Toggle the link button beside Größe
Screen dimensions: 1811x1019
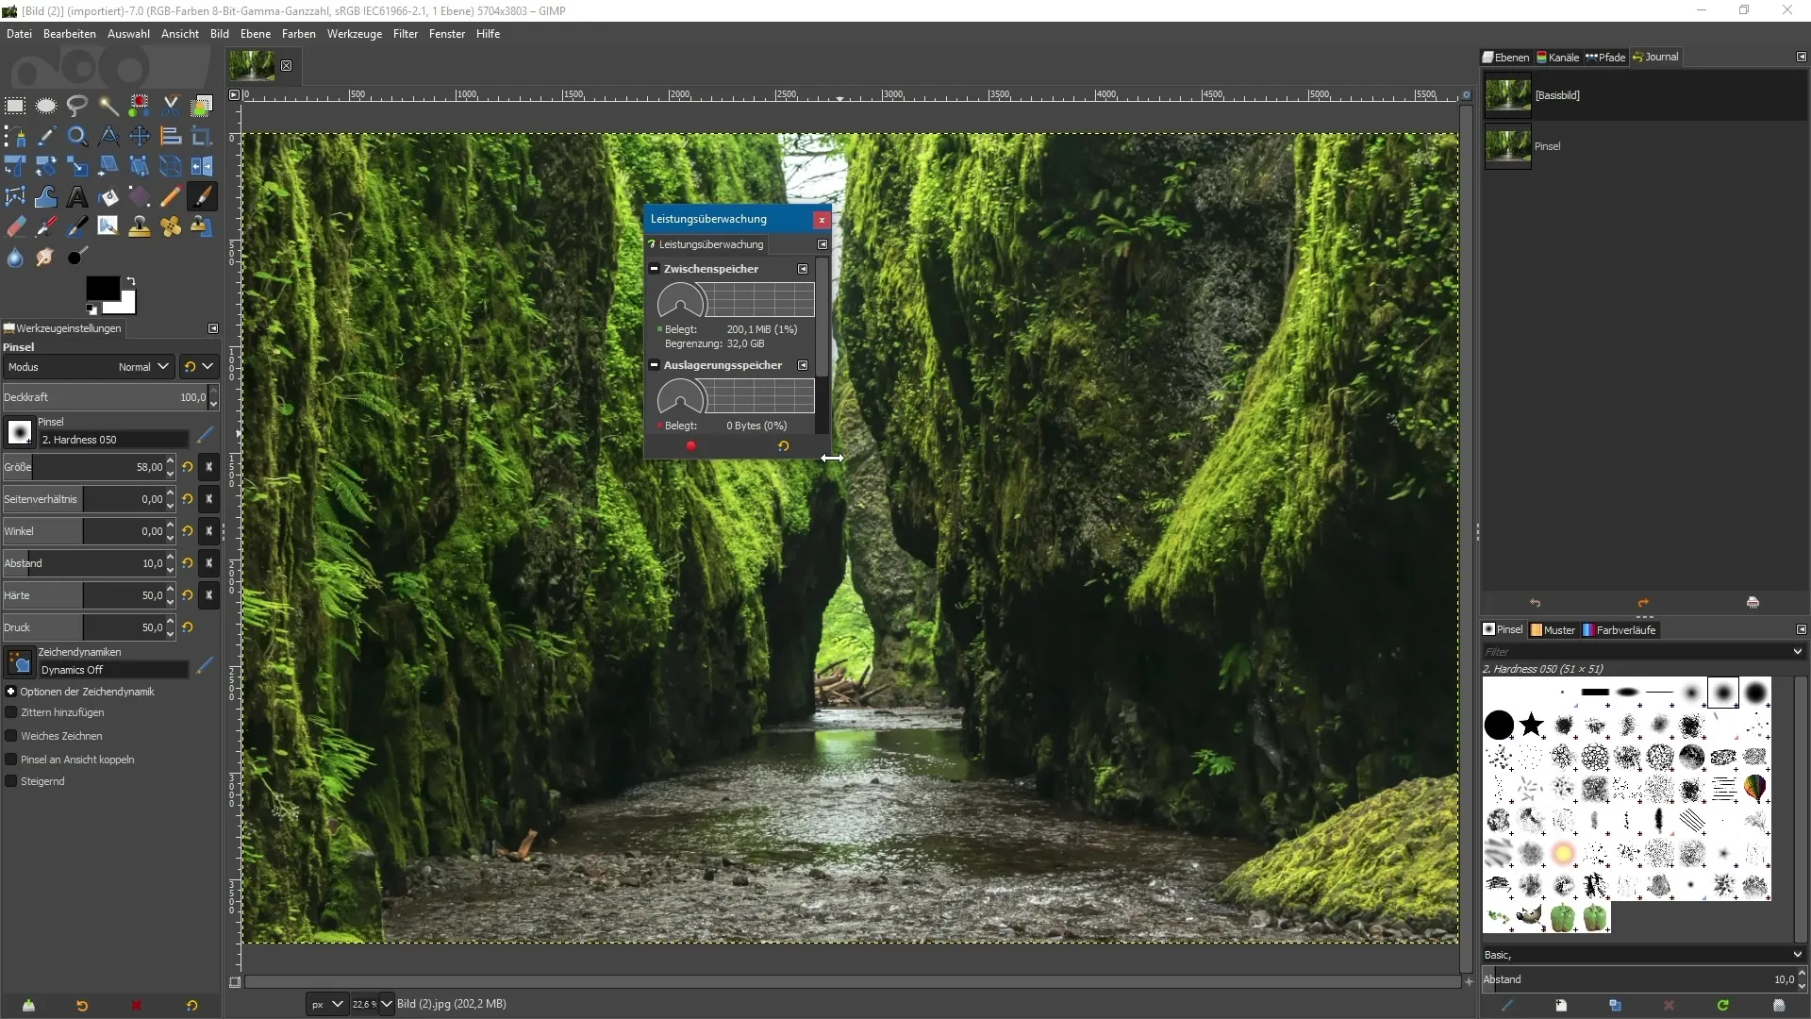click(209, 467)
